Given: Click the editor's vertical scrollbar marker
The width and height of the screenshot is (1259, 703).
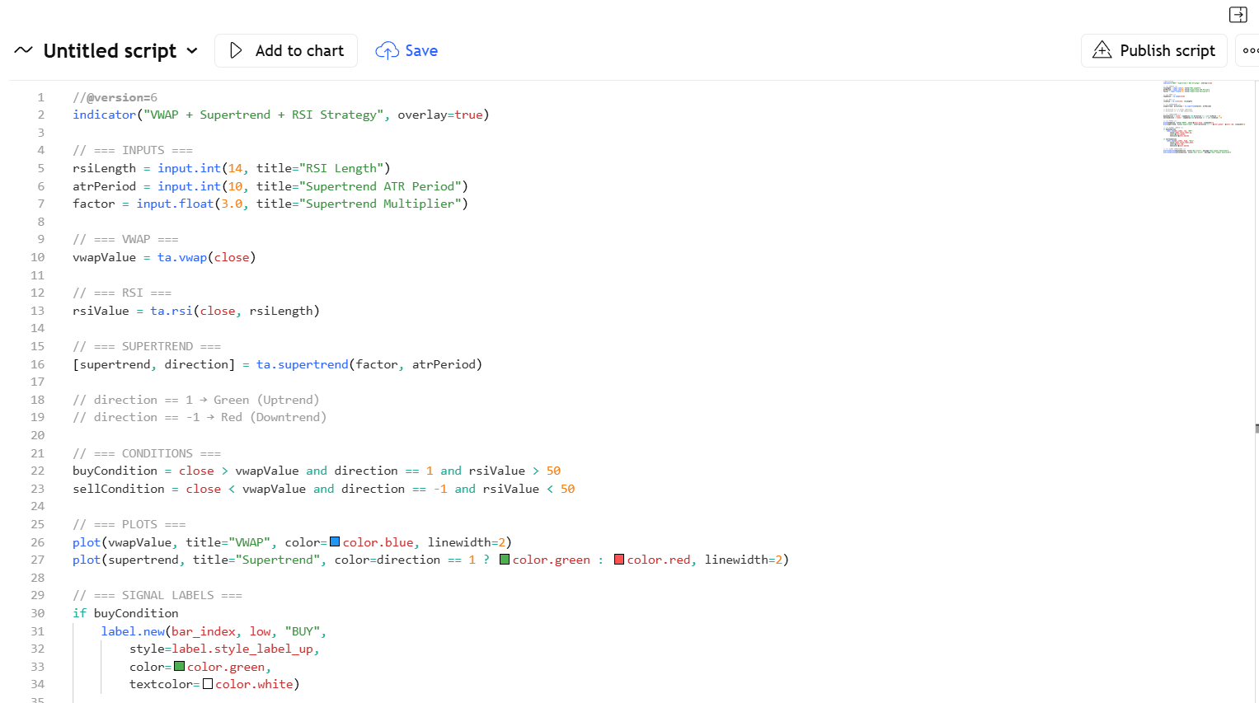Looking at the screenshot, I should click(x=1256, y=429).
